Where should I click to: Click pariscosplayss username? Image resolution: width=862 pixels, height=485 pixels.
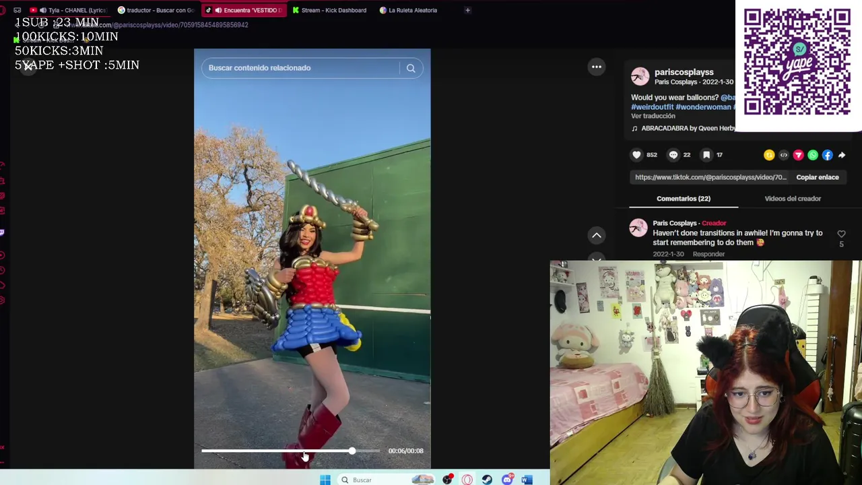684,72
